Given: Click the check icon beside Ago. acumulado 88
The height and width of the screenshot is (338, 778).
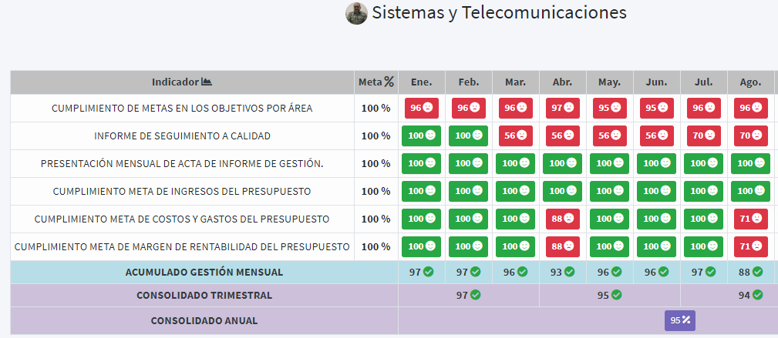Looking at the screenshot, I should click(757, 272).
